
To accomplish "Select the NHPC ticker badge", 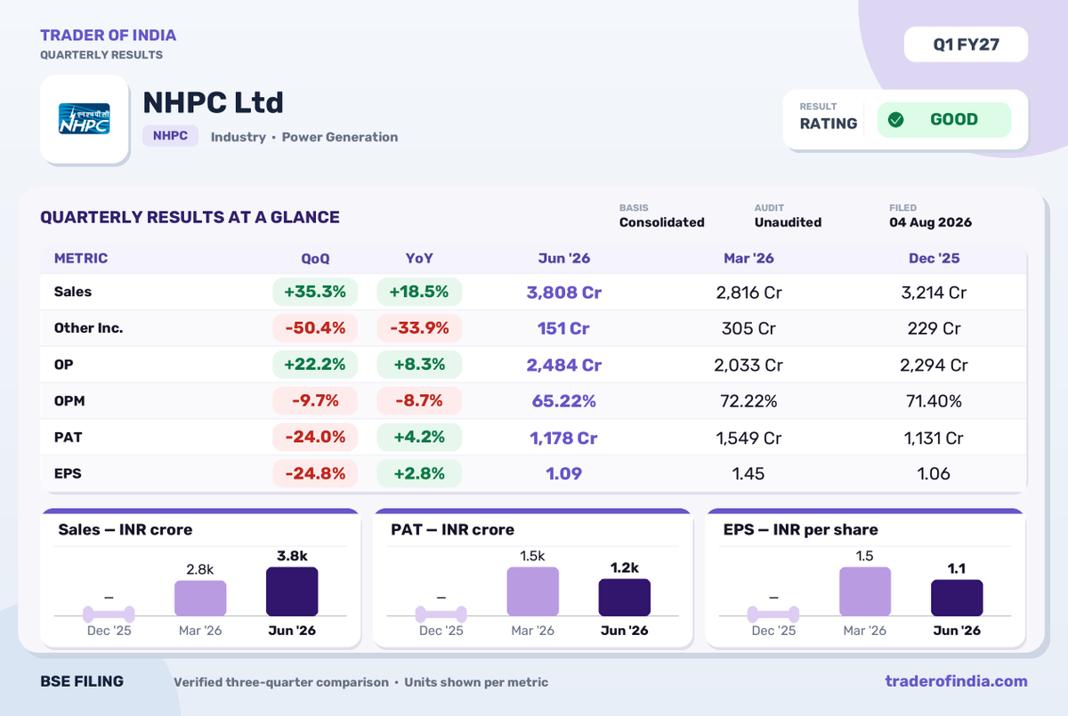I will (170, 136).
